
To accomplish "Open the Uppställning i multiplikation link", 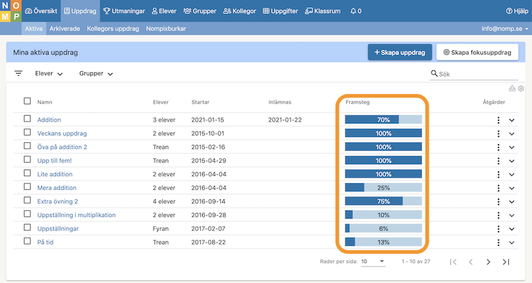I will [76, 215].
